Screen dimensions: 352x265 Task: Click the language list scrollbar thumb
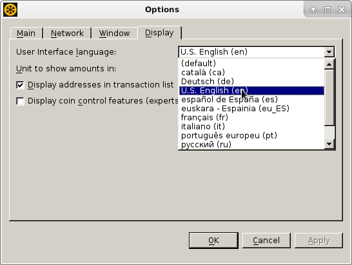pos(329,97)
